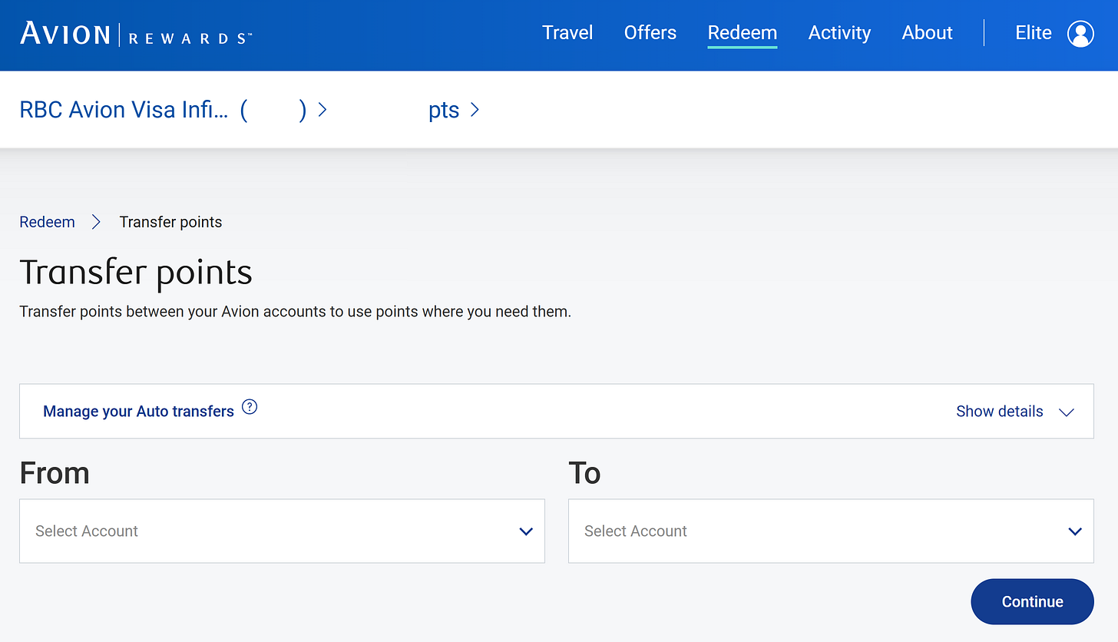Image resolution: width=1118 pixels, height=642 pixels.
Task: Click the Elite status label
Action: click(1034, 33)
